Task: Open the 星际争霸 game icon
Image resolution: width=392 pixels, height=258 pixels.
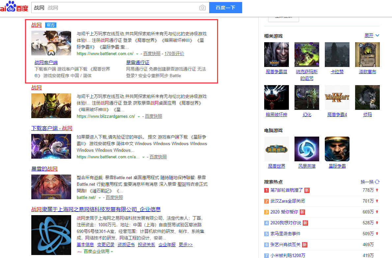Action: [x=337, y=149]
